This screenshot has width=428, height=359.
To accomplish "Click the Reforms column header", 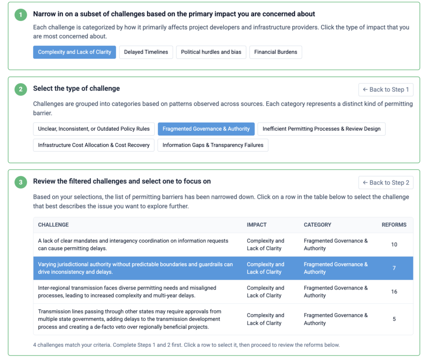I will click(394, 225).
